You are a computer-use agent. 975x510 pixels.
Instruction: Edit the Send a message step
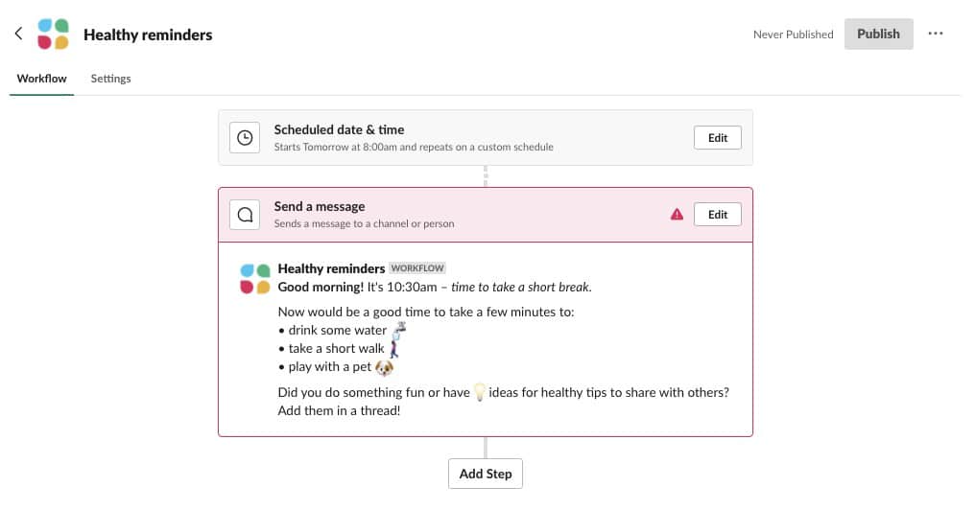pos(717,215)
